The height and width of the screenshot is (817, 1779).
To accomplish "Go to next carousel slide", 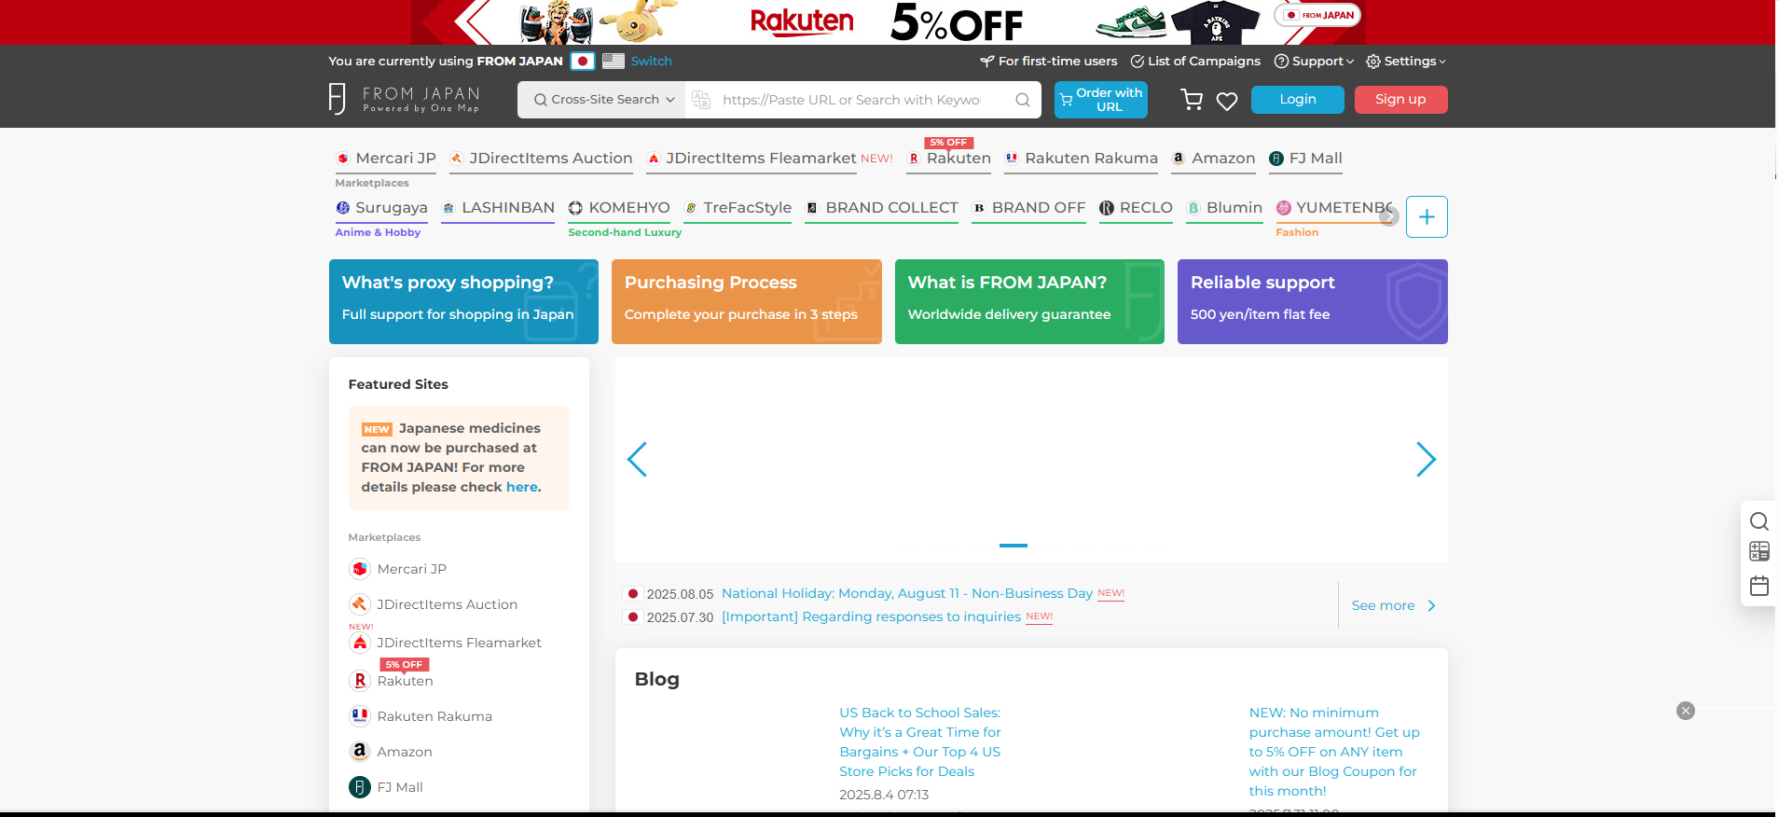I will click(x=1425, y=459).
